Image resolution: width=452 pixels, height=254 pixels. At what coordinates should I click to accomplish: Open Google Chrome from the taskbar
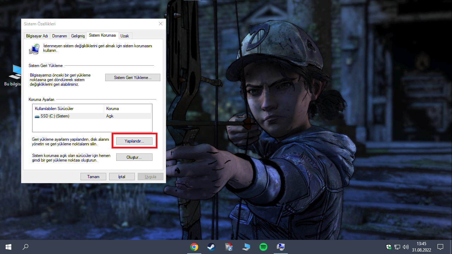tap(194, 247)
